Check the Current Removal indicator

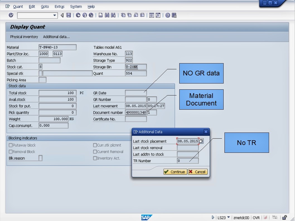click(95, 151)
